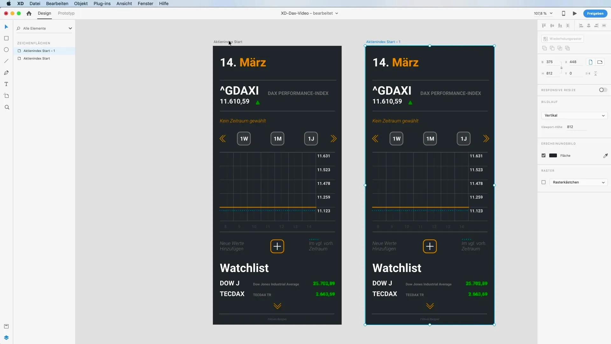Open the Rasterkästchen dropdown

coord(579,183)
